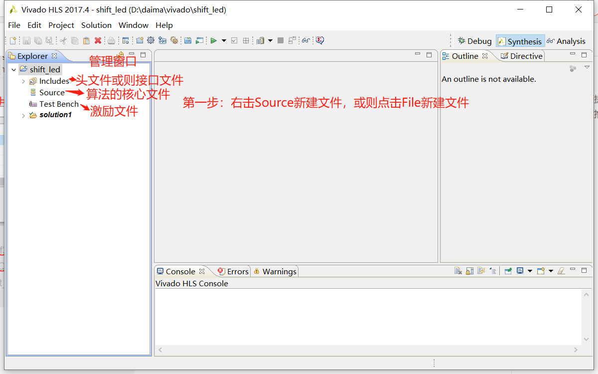Click Word Wrap icon in Console toolbar
Image resolution: width=598 pixels, height=374 pixels.
pos(481,271)
